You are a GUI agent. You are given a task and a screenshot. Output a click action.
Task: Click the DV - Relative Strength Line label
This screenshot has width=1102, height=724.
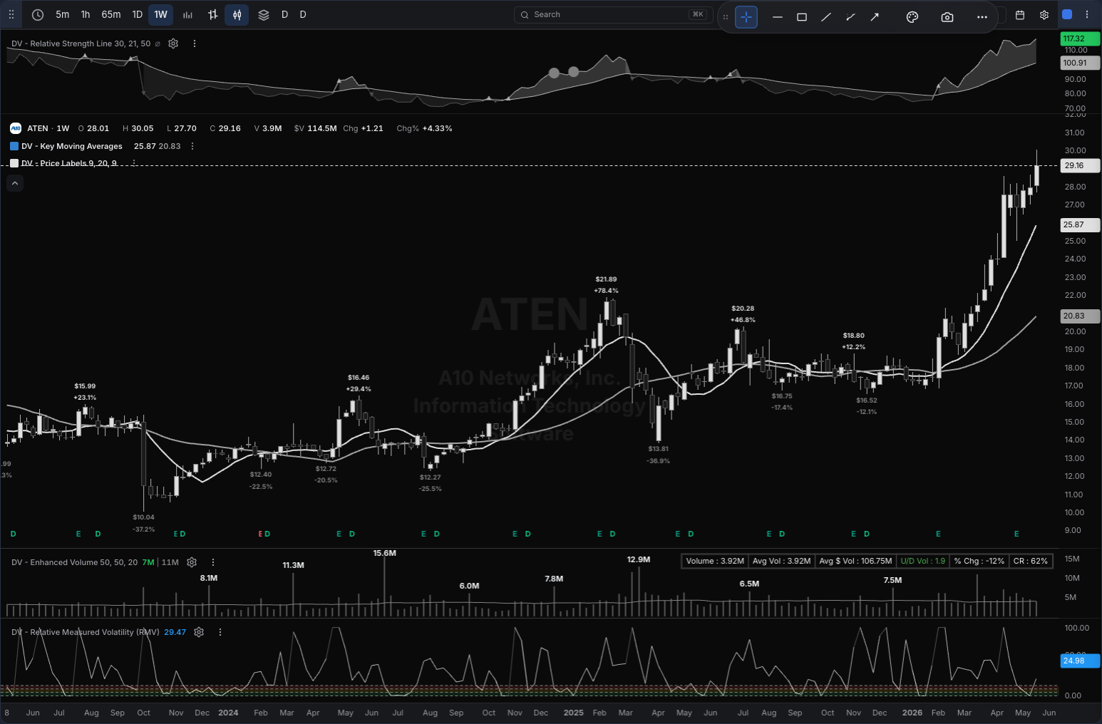pos(81,43)
